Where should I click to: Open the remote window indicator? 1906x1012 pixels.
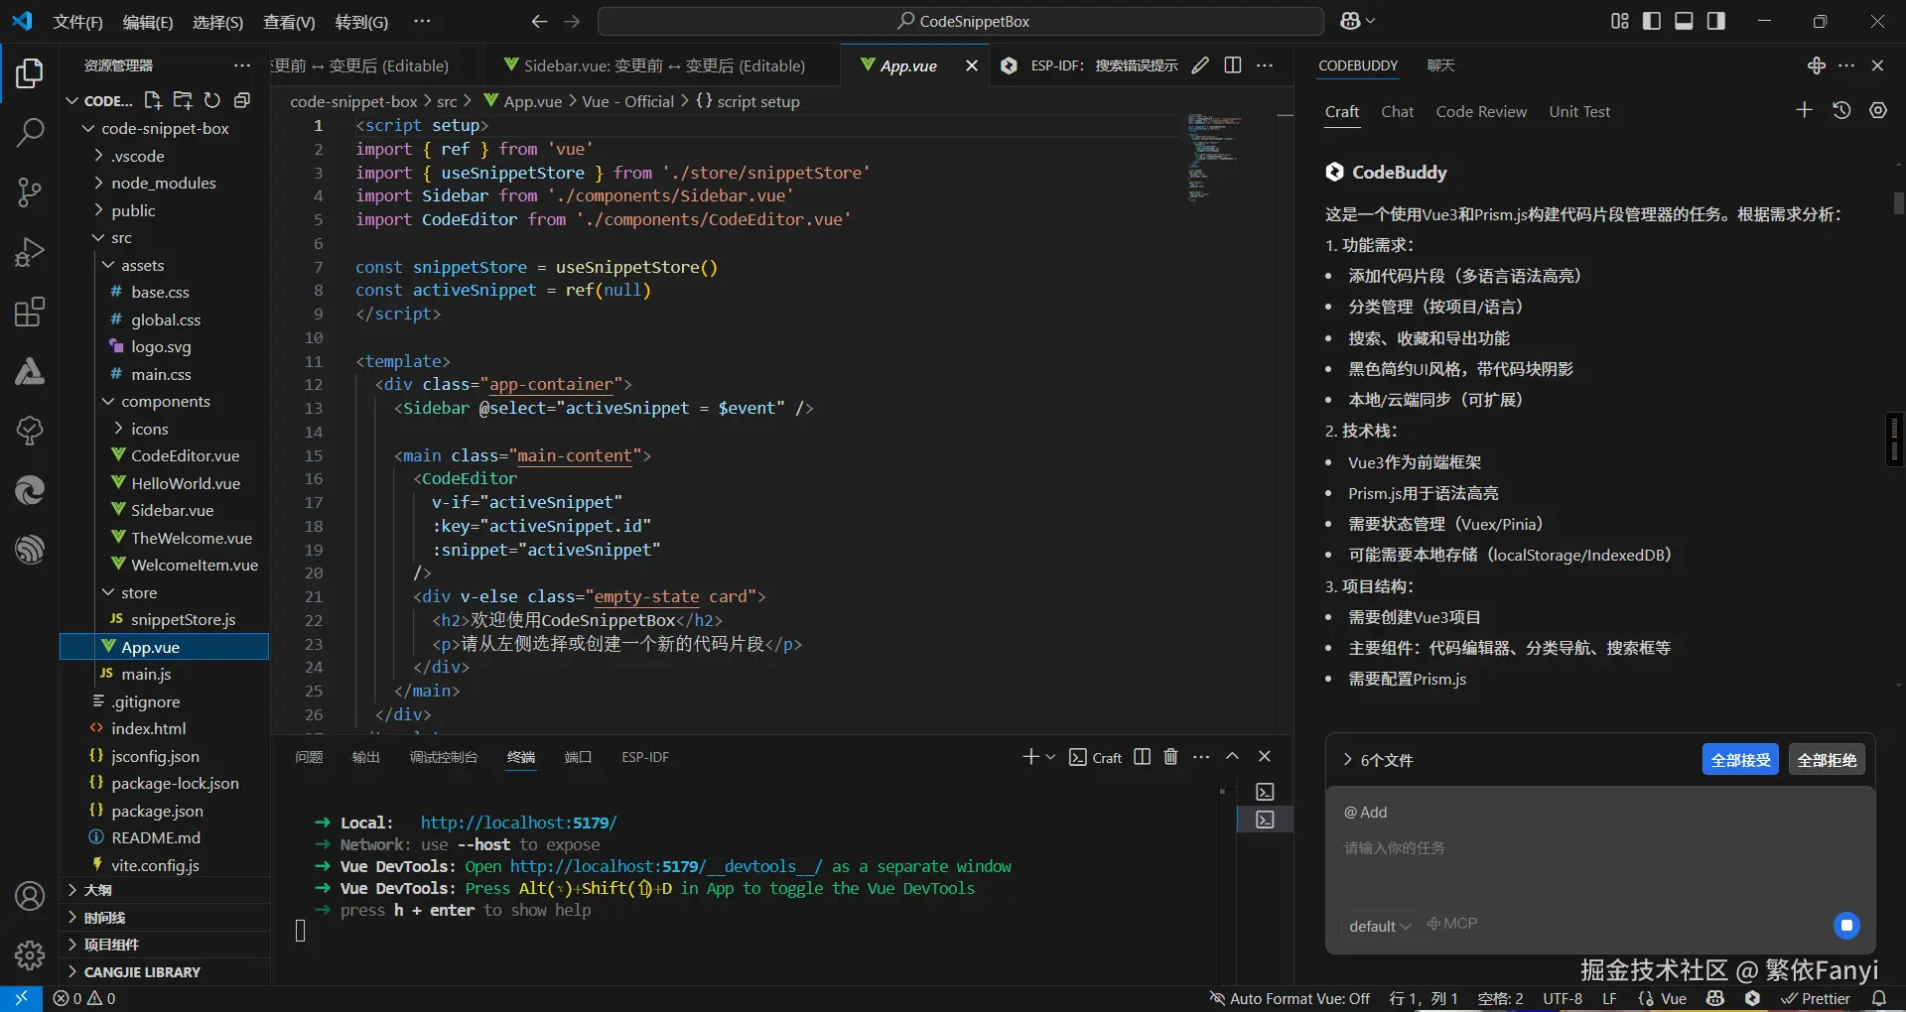coord(21,998)
